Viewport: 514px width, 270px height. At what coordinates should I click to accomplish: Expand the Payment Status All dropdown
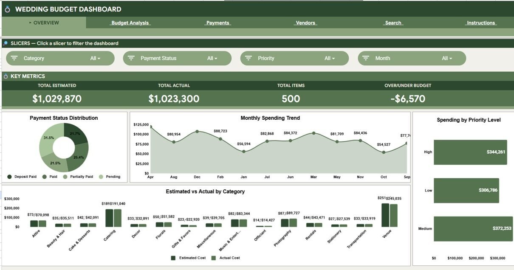point(212,58)
